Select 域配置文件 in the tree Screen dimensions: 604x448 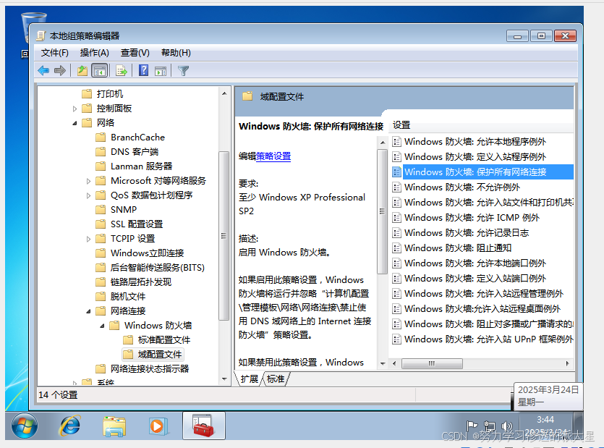coord(159,354)
